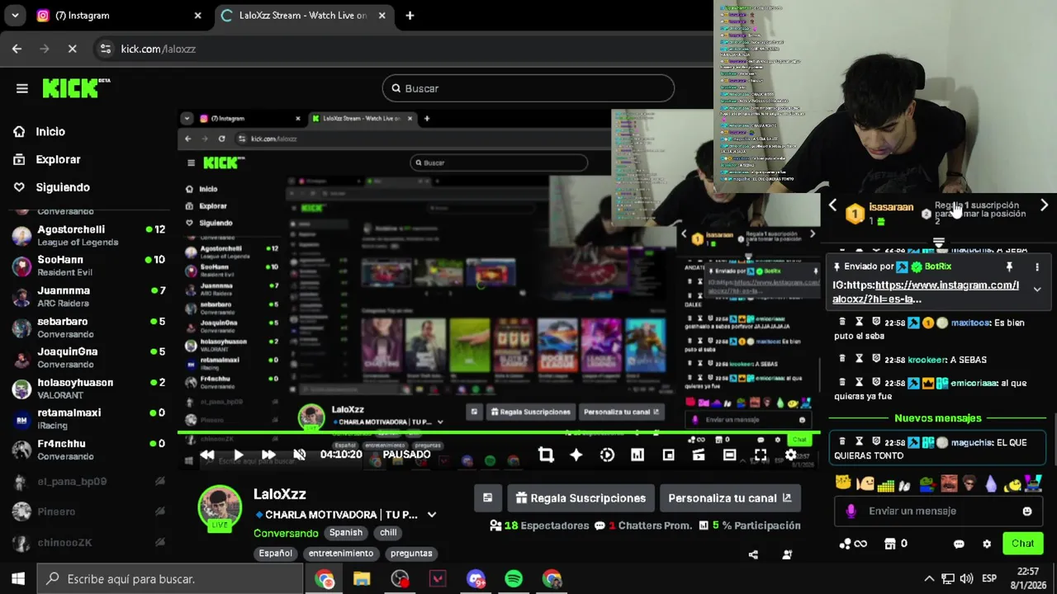Viewport: 1057px width, 594px height.
Task: Select the first cat emote in the quick emote row
Action: [x=842, y=483]
